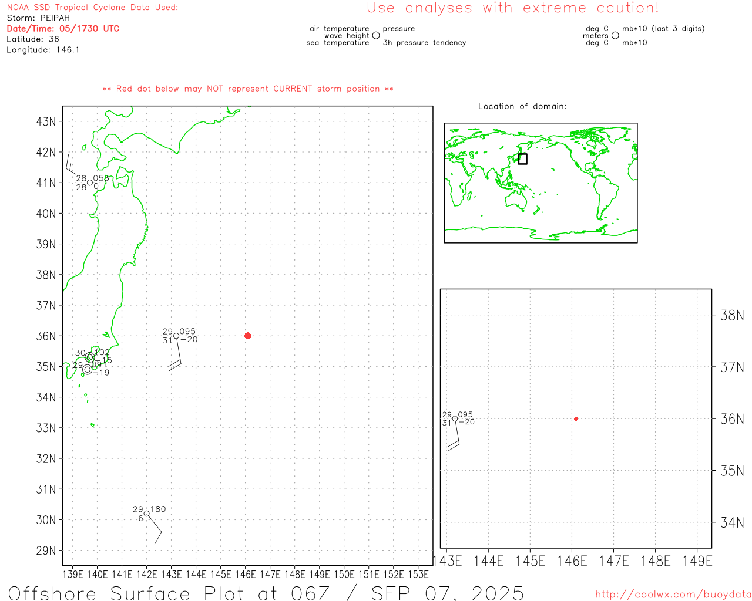Viewport: 752px width, 601px height.
Task: Click the '3h pressure tendency' legend label
Action: point(424,43)
